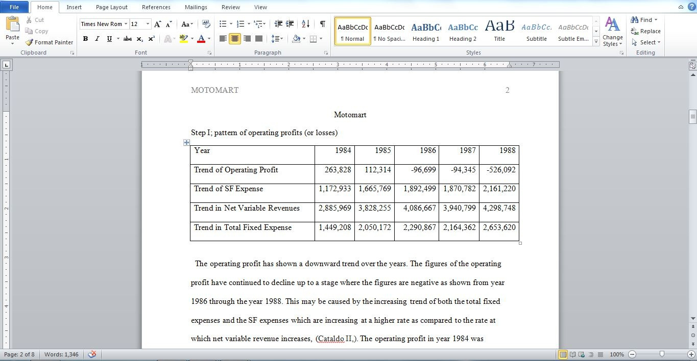
Task: Click the Sort icon in Paragraph group
Action: pyautogui.click(x=305, y=24)
